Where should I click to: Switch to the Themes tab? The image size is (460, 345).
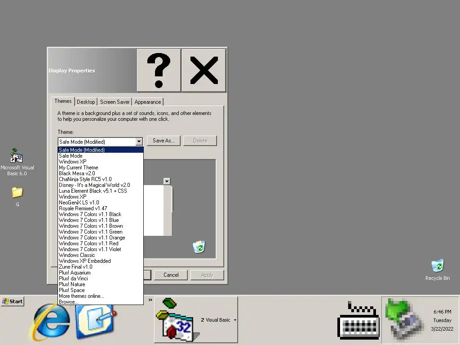[x=63, y=101]
